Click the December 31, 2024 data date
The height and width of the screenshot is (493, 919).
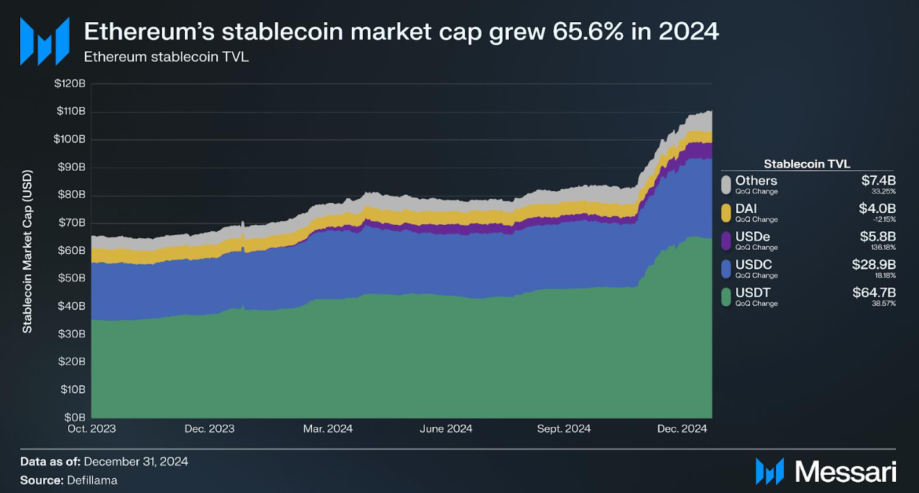[137, 461]
